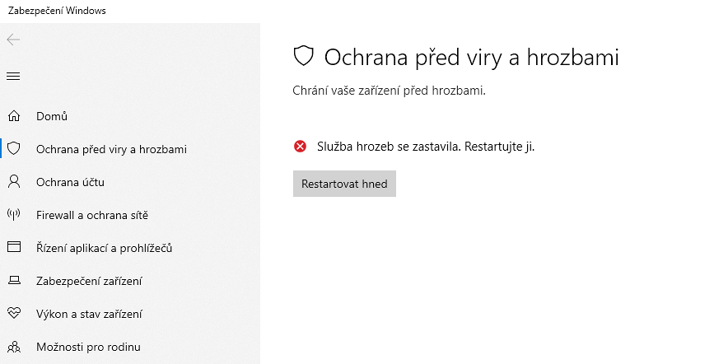Select Ochrana před viry a hrozbami in the sidebar
714x364 pixels.
coord(111,149)
